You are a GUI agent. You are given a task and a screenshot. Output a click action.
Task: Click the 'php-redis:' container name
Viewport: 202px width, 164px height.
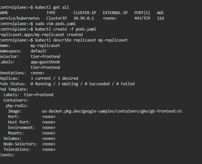[17, 105]
